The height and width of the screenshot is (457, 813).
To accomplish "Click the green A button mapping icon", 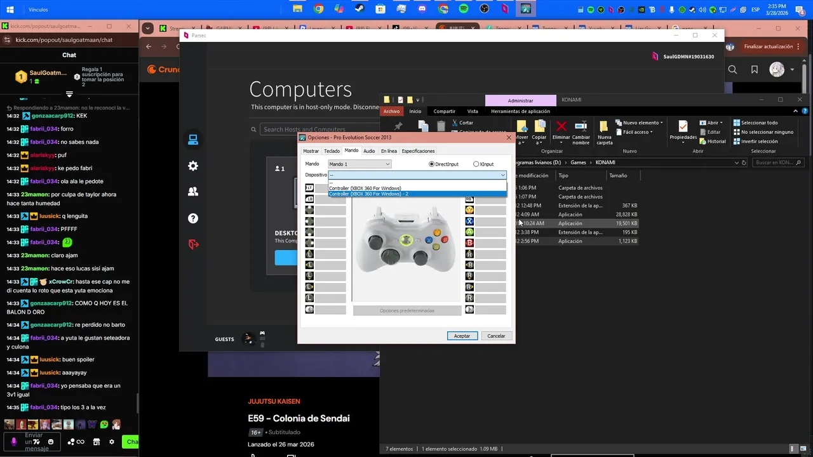I will tap(469, 232).
